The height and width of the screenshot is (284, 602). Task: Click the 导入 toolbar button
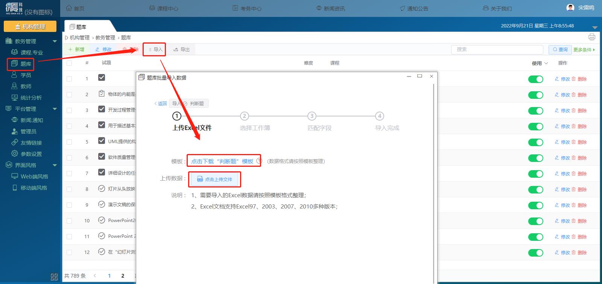tap(155, 49)
